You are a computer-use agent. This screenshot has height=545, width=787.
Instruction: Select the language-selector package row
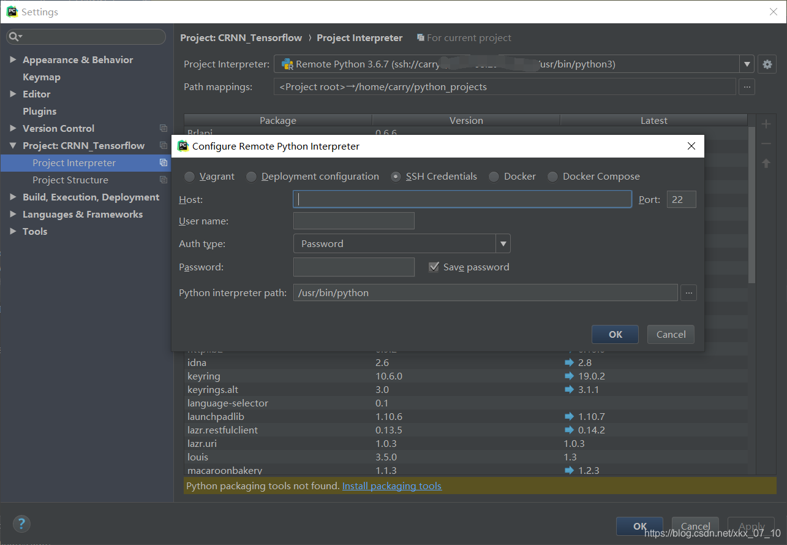click(465, 403)
